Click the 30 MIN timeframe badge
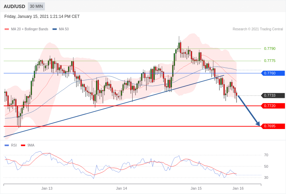Image resolution: width=286 pixels, height=194 pixels. point(36,6)
